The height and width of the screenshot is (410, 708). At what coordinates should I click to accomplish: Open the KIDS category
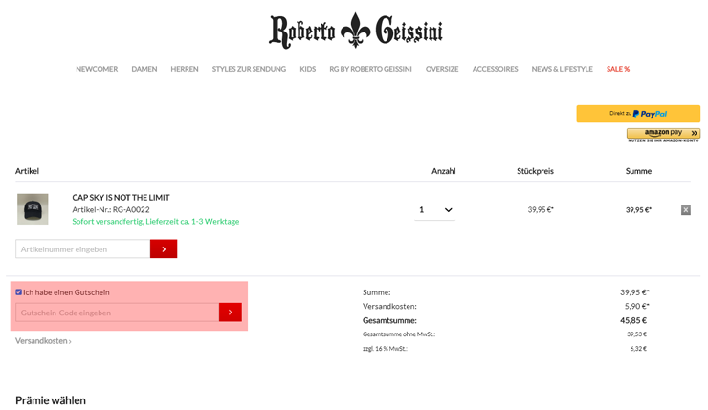coord(307,69)
